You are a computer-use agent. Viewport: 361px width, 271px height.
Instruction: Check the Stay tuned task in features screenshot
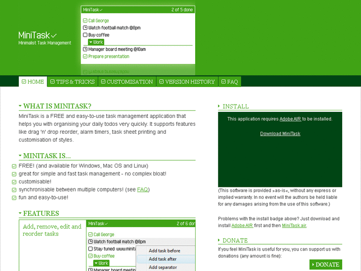tap(90, 249)
